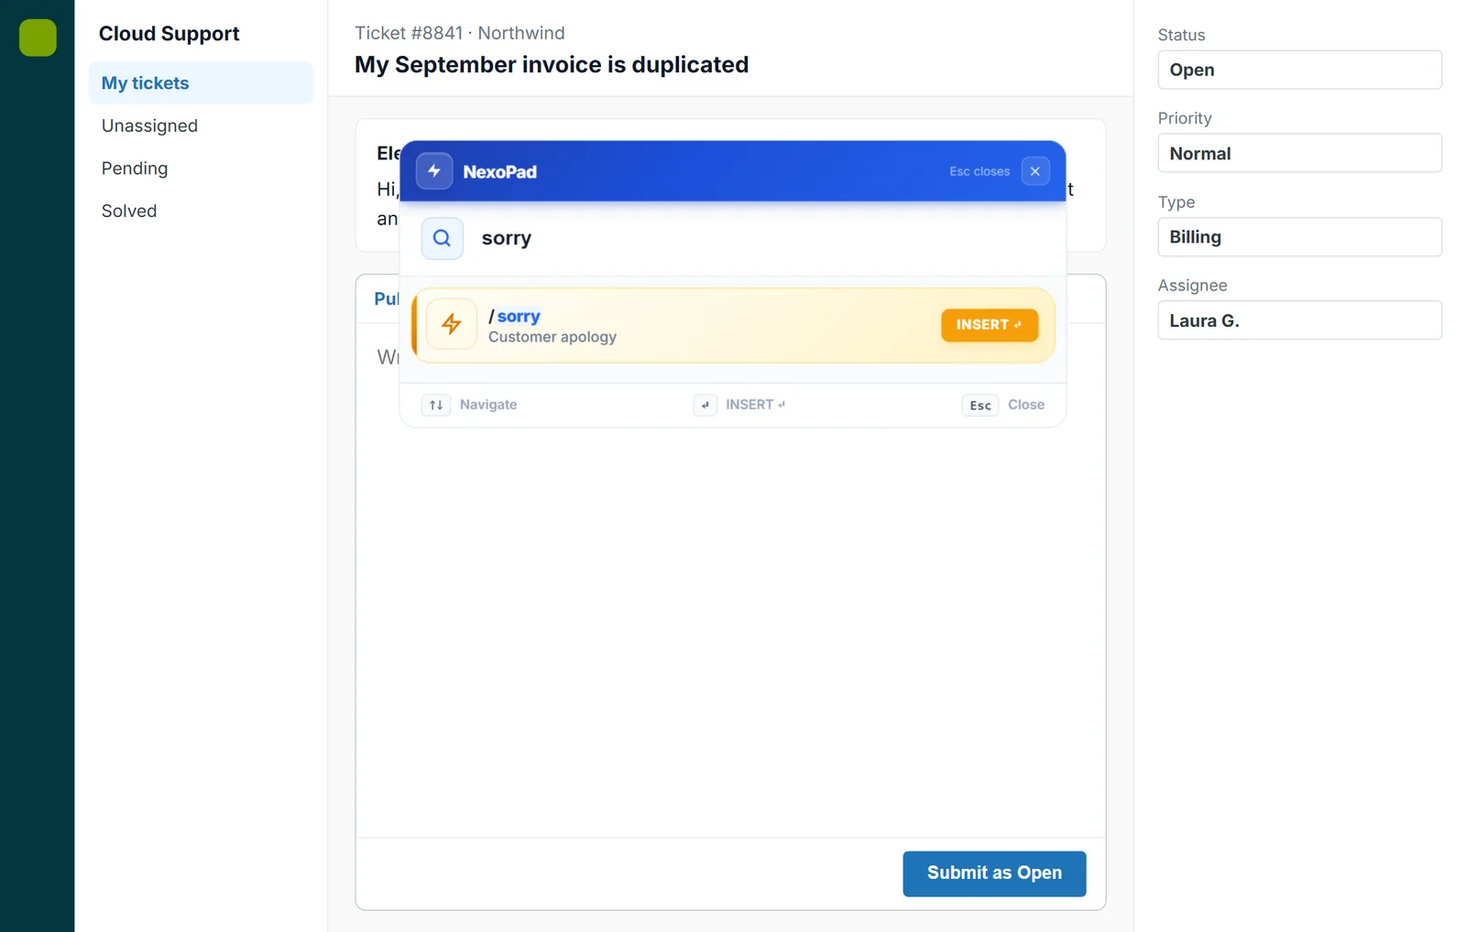1466x932 pixels.
Task: Click the green Cloud Support logo icon
Action: click(x=38, y=38)
